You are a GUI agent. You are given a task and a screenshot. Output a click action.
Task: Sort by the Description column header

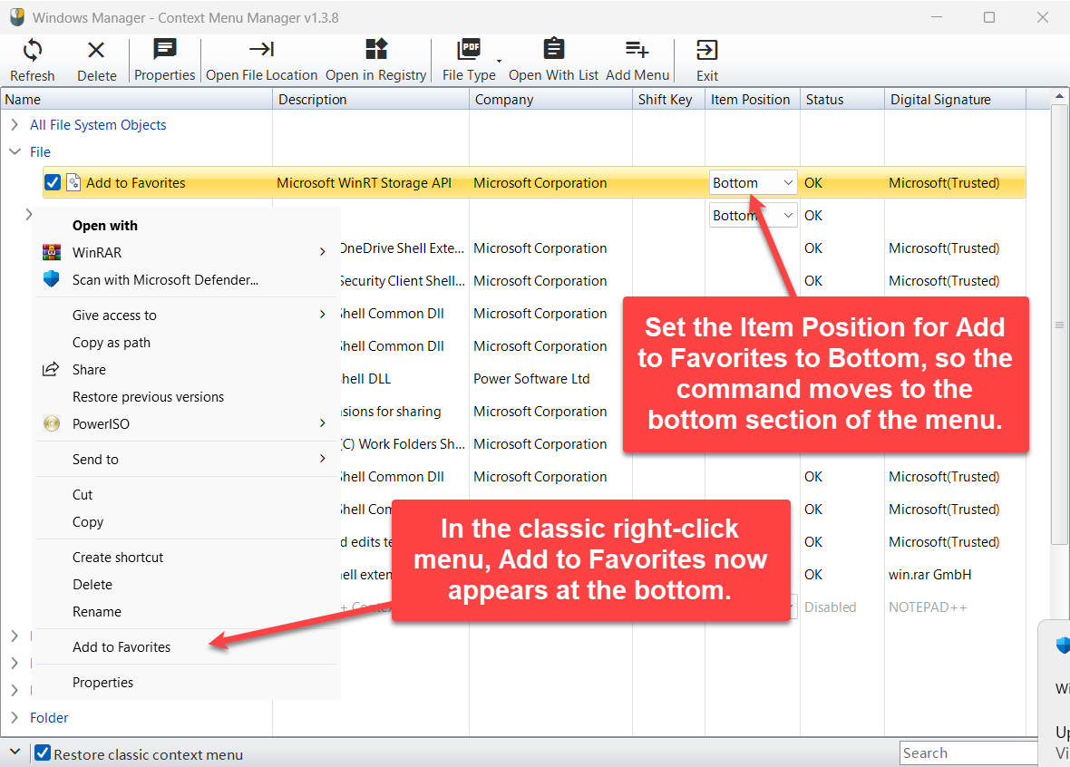click(x=371, y=100)
